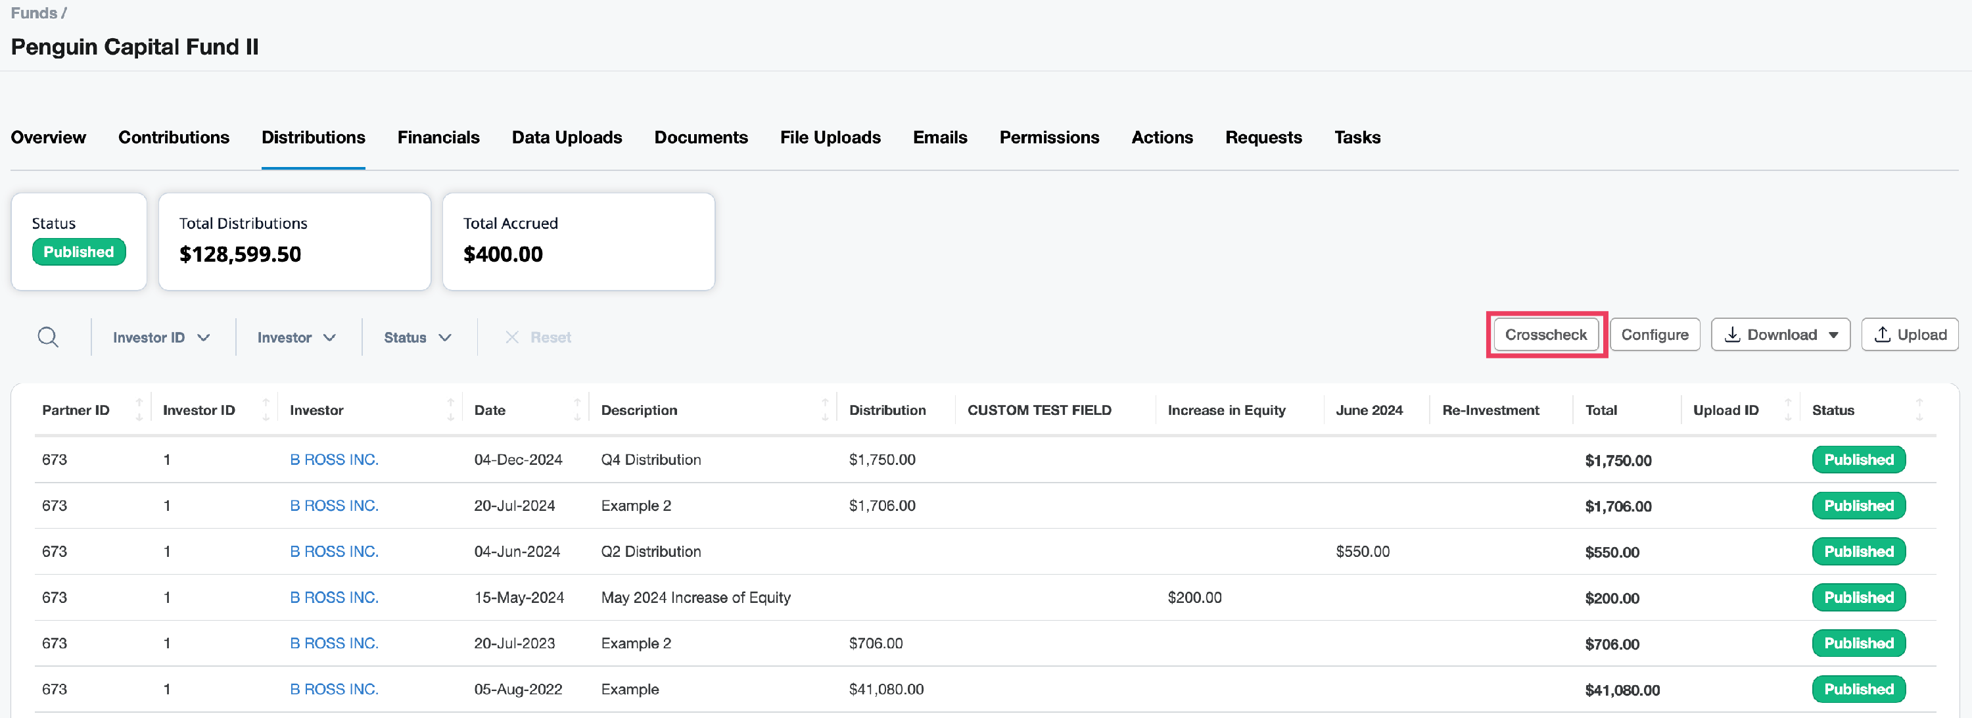The width and height of the screenshot is (1972, 718).
Task: Switch to the Contributions tab
Action: (174, 137)
